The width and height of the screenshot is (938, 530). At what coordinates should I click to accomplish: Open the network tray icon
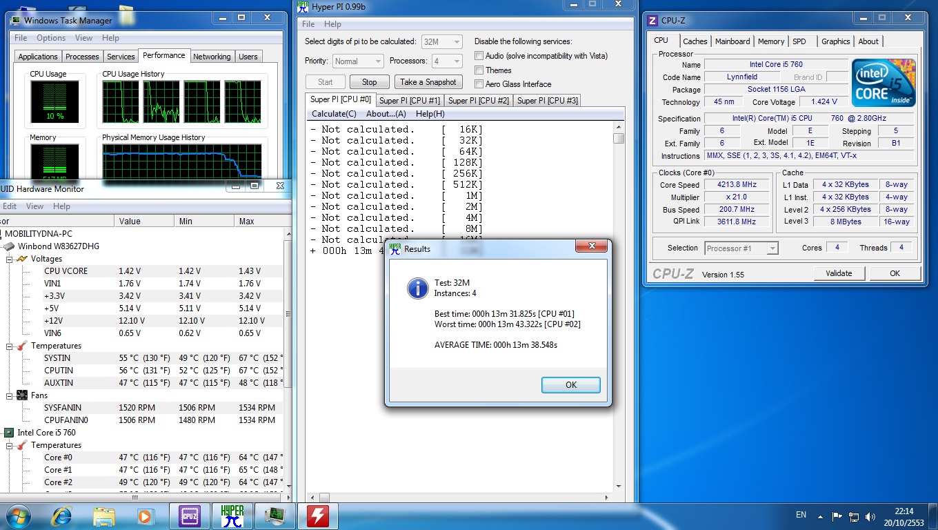[854, 516]
